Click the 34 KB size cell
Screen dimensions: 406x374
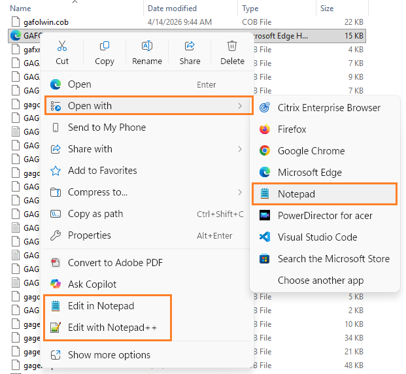tap(354, 338)
